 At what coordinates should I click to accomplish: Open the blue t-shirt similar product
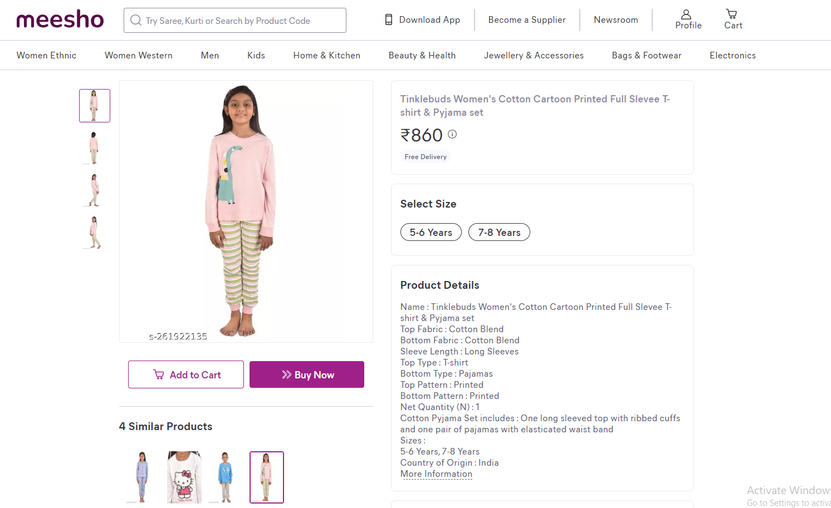(x=225, y=477)
